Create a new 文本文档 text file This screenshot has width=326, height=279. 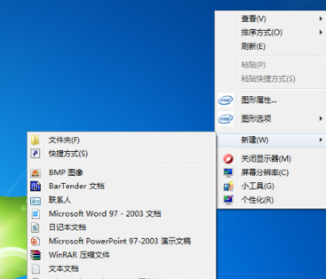click(x=63, y=269)
